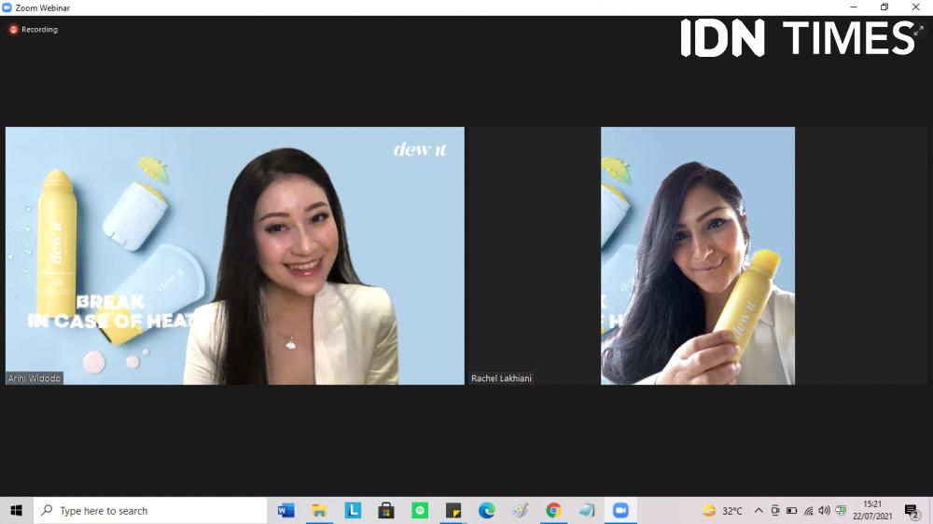Launch Microsoft Edge from the taskbar
This screenshot has width=933, height=524.
(x=487, y=510)
